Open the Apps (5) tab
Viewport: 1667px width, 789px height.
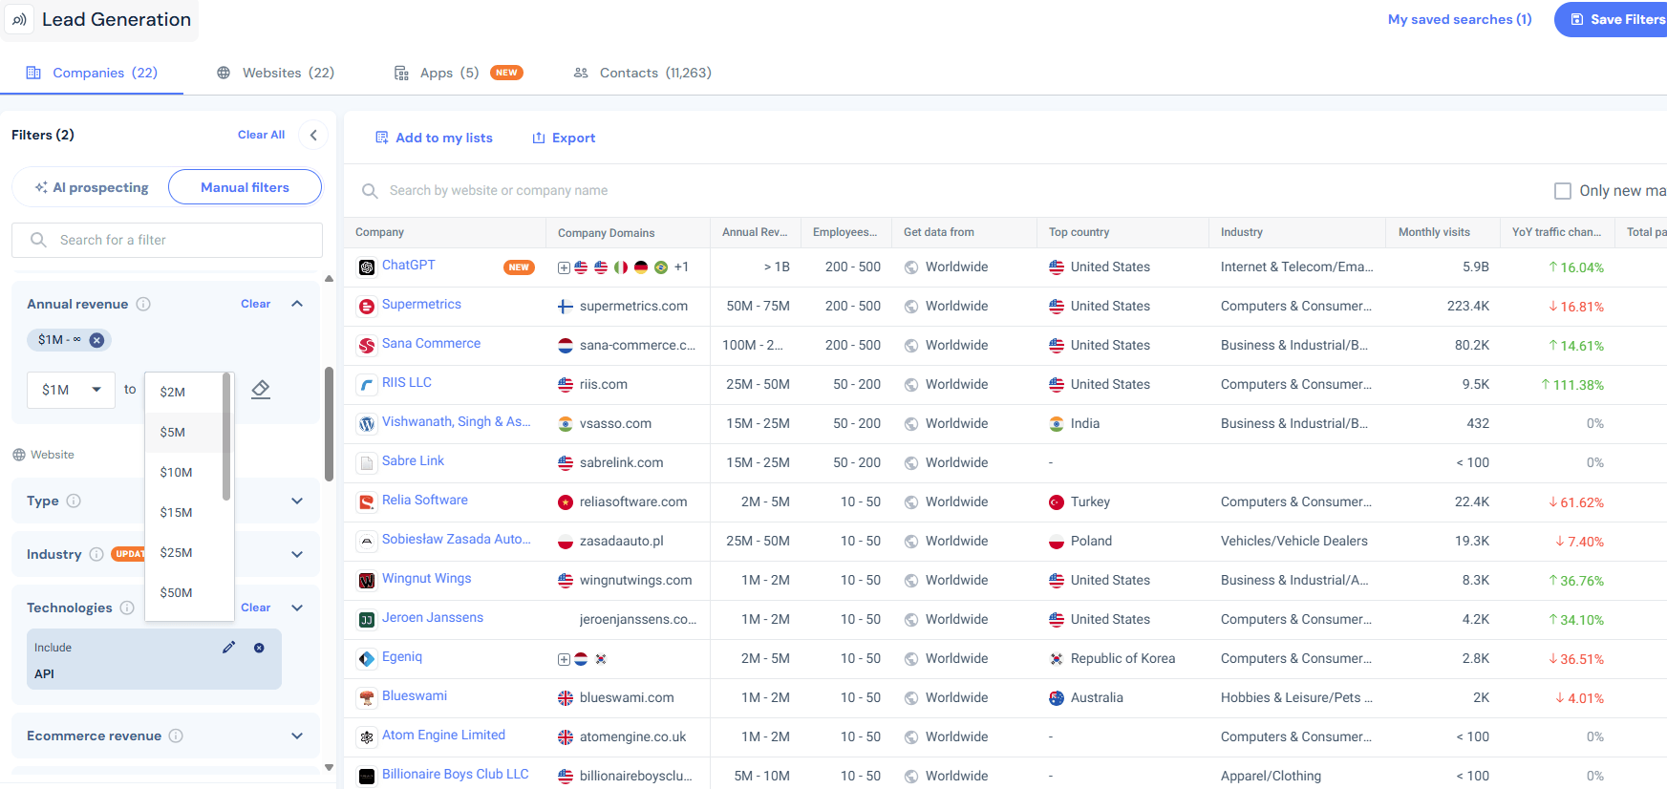tap(459, 73)
